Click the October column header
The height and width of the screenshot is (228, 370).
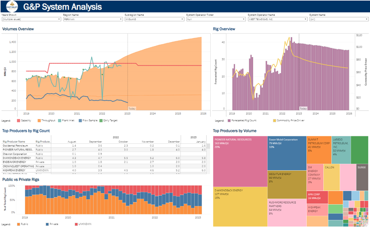[x=123, y=142]
